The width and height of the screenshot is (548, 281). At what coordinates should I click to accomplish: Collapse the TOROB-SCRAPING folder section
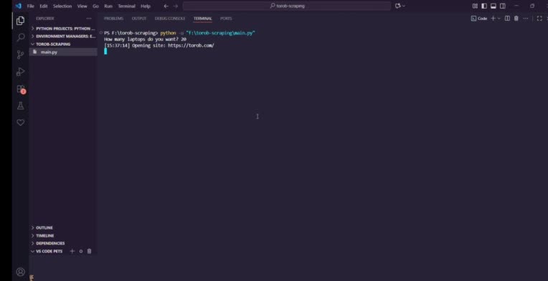click(x=63, y=44)
